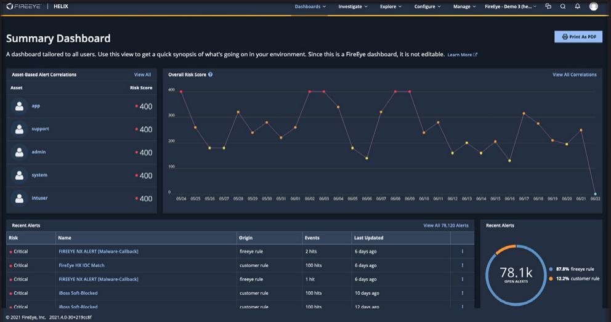Viewport: 611px width, 322px height.
Task: Open the search magnifier icon
Action: tap(563, 6)
